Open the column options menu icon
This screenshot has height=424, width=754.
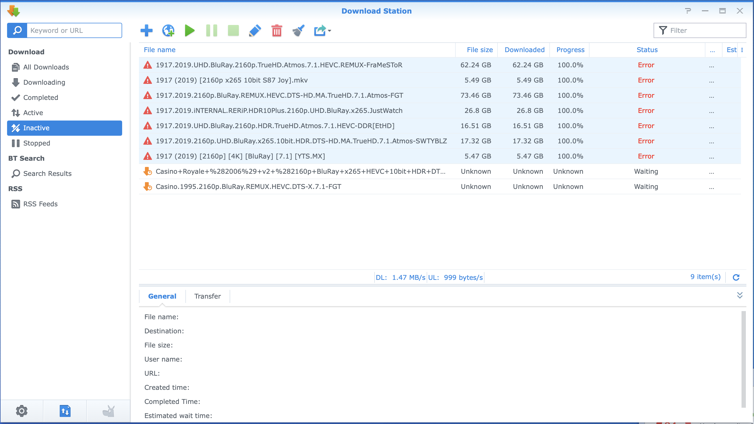click(x=743, y=50)
